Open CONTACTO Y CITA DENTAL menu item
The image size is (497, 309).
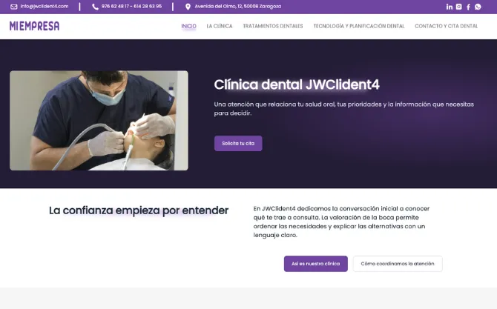(447, 26)
